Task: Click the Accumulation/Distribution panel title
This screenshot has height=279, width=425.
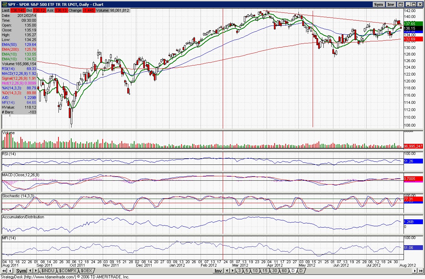Action: pyautogui.click(x=23, y=217)
